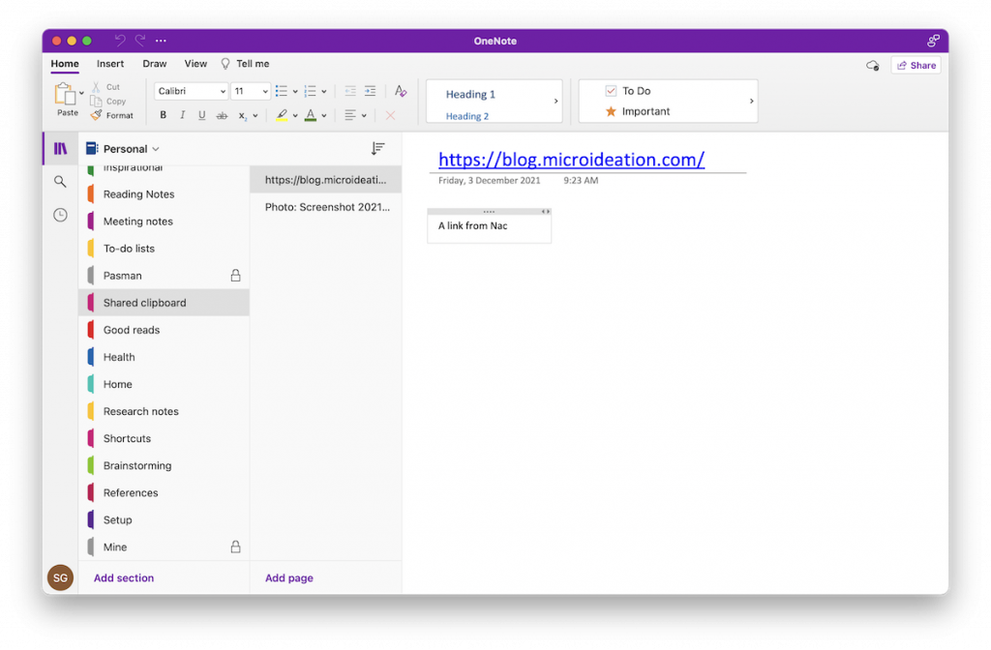This screenshot has height=650, width=991.
Task: Click the notebook sharing icon in title bar
Action: [x=933, y=41]
